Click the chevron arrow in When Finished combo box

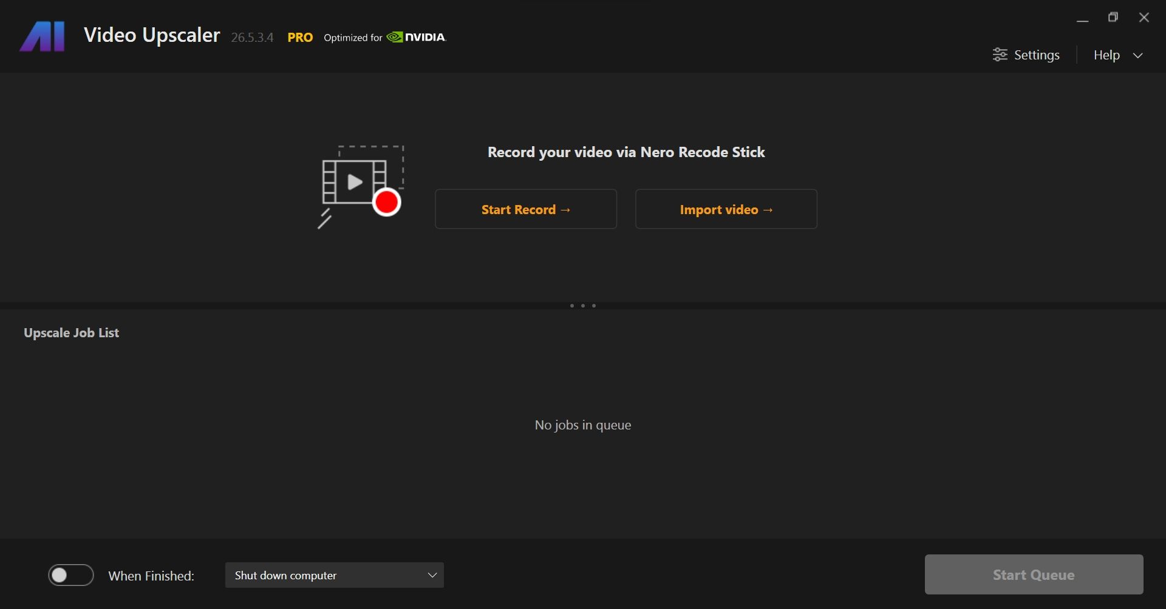point(432,575)
